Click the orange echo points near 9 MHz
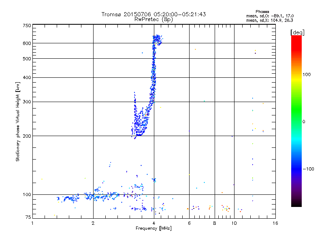Viewport: 324px width, 243px height. (x=226, y=209)
